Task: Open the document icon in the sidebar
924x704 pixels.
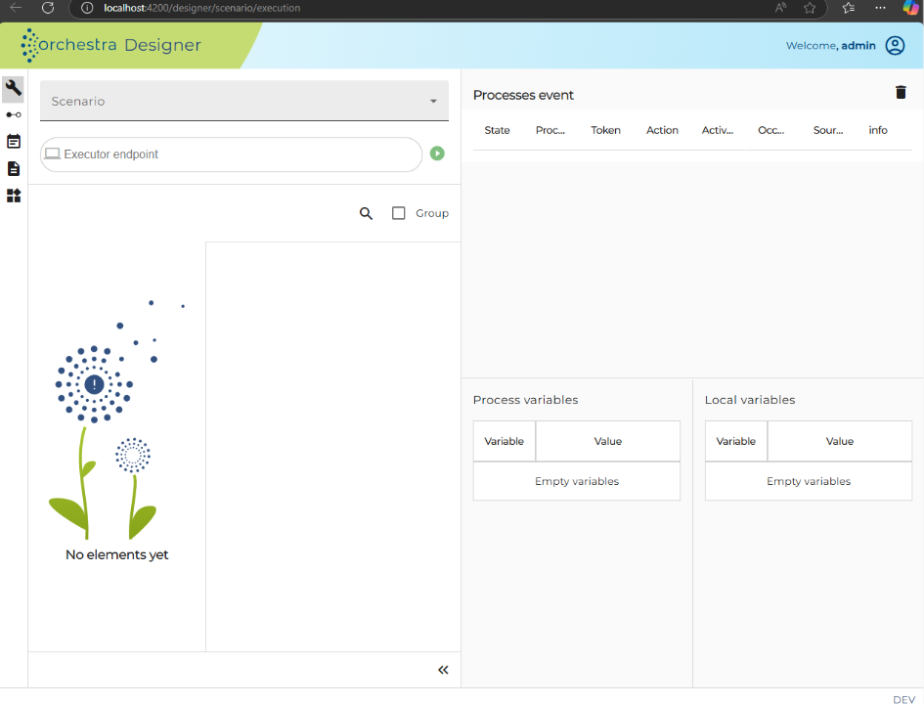Action: pyautogui.click(x=14, y=168)
